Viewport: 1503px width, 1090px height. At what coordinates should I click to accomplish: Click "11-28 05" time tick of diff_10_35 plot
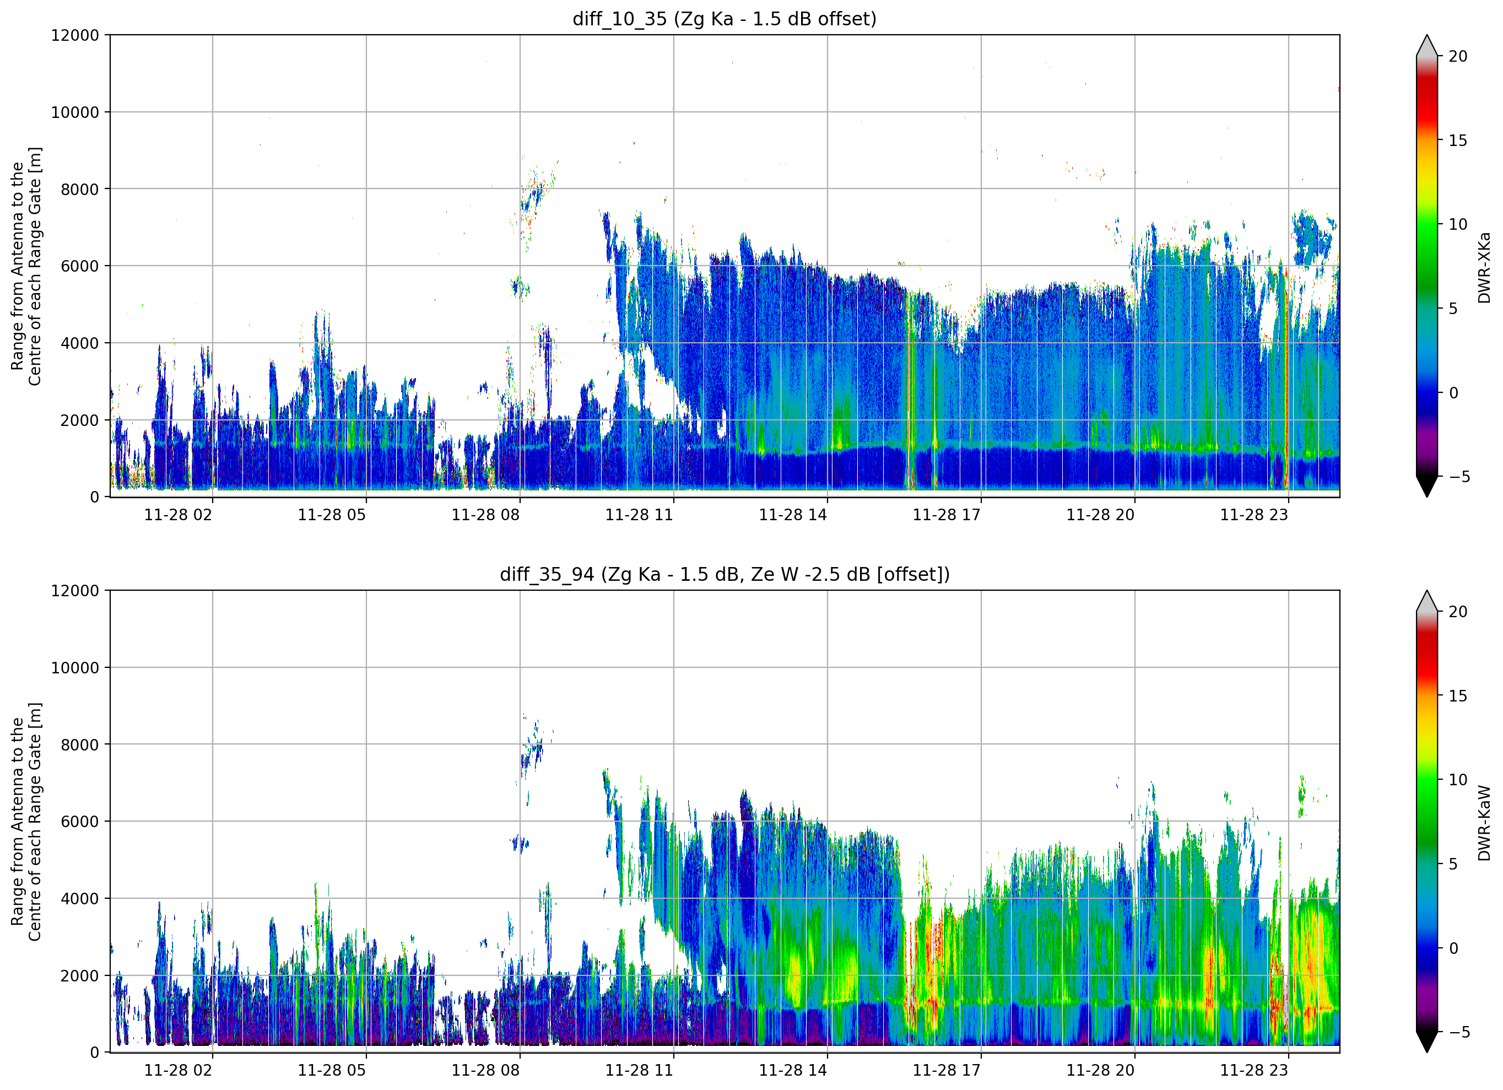tap(332, 515)
